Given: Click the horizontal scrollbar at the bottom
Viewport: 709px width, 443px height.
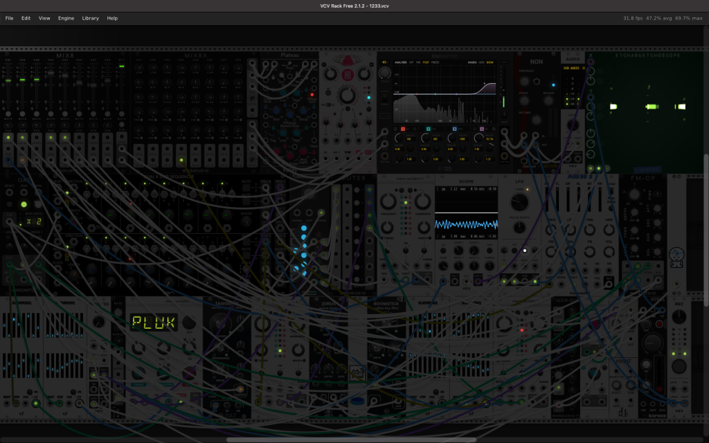Looking at the screenshot, I should click(x=351, y=440).
